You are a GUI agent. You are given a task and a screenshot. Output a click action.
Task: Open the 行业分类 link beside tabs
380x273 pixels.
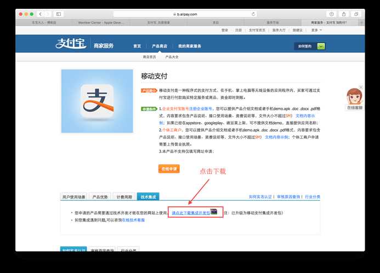point(313,197)
